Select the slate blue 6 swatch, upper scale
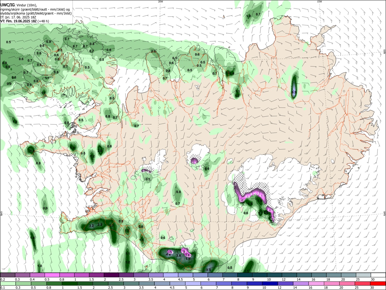The height and width of the screenshot is (290, 386). [x=215, y=275]
